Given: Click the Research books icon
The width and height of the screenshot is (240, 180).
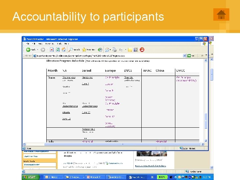Looking at the screenshot, I should pos(136,50).
